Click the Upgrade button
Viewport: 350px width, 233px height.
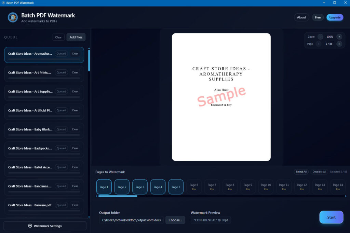pyautogui.click(x=335, y=17)
